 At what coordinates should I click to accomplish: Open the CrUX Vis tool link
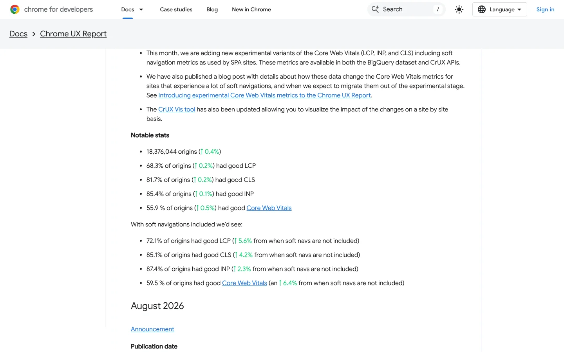(177, 110)
